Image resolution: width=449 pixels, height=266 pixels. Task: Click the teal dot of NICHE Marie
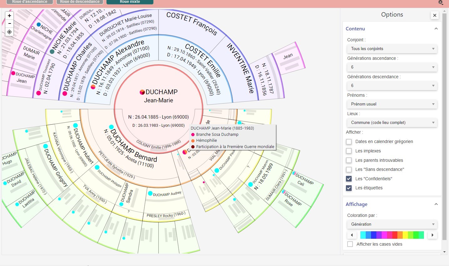pos(52,51)
